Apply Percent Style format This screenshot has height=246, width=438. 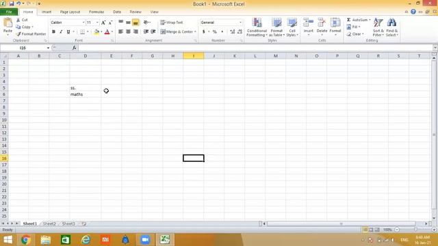coord(214,32)
